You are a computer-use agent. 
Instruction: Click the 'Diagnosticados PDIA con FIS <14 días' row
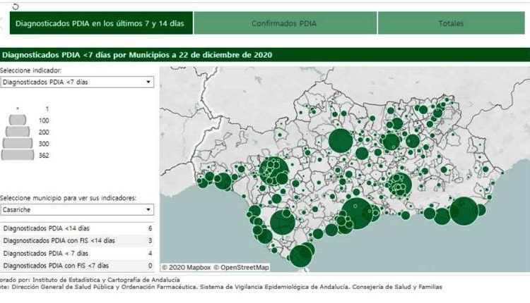76,241
